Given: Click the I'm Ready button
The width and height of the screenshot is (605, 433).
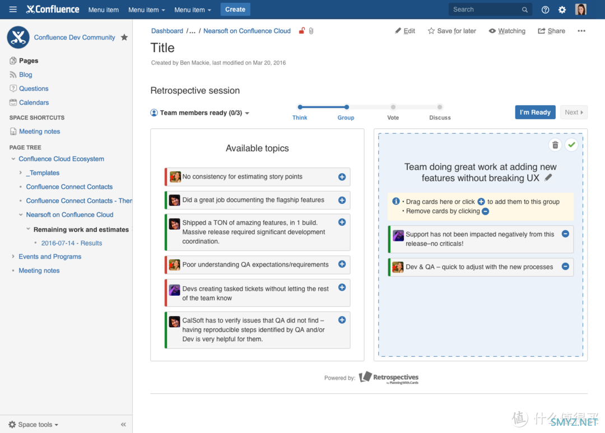Looking at the screenshot, I should [x=535, y=112].
